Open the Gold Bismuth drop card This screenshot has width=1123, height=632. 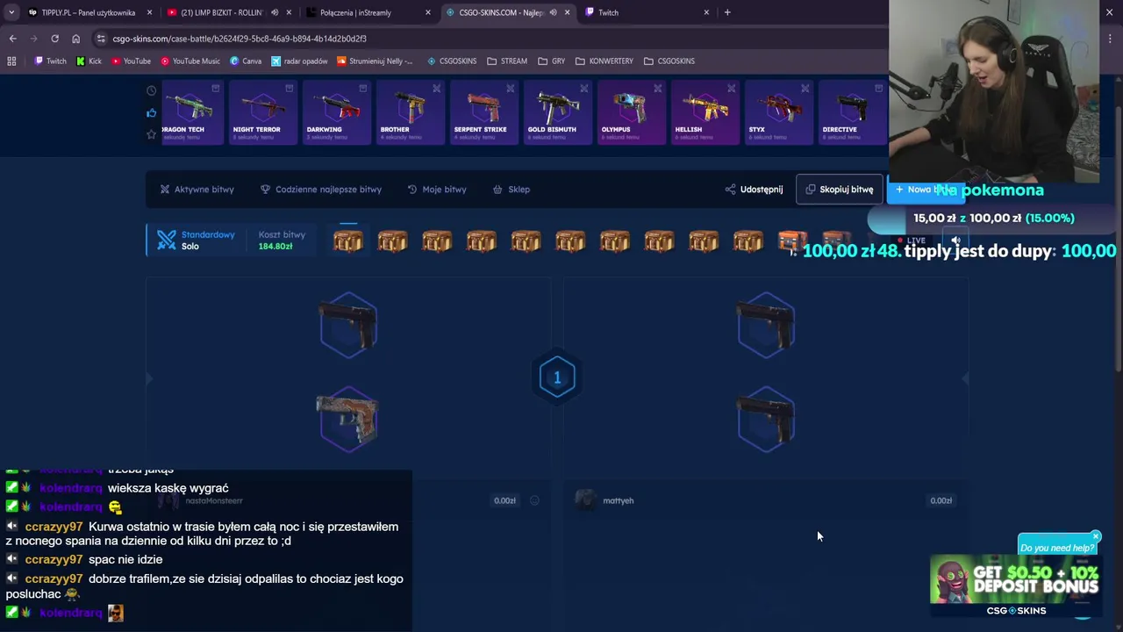[557, 112]
